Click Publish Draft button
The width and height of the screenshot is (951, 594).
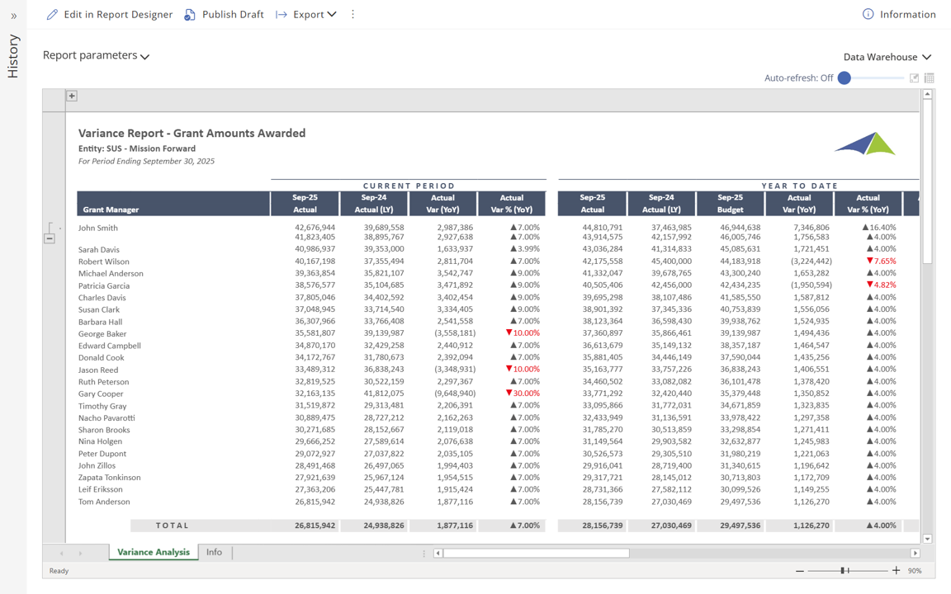pyautogui.click(x=233, y=15)
